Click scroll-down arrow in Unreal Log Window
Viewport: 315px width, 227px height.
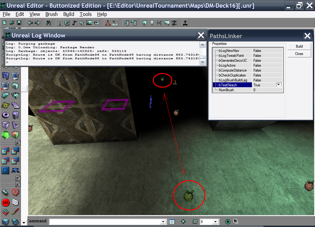202,62
